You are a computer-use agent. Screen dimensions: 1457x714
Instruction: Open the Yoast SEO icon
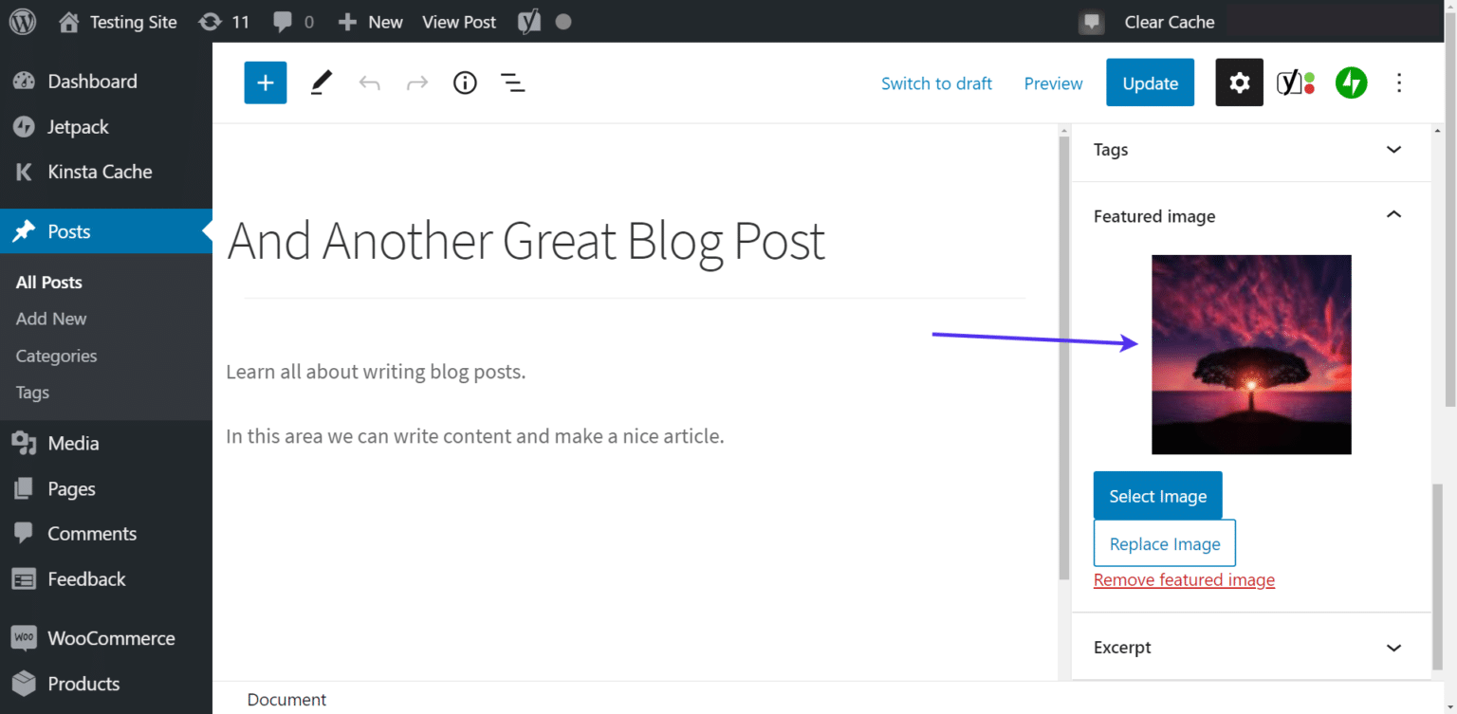coord(1296,82)
